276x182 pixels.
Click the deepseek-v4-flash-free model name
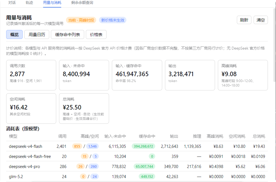tap(30, 157)
